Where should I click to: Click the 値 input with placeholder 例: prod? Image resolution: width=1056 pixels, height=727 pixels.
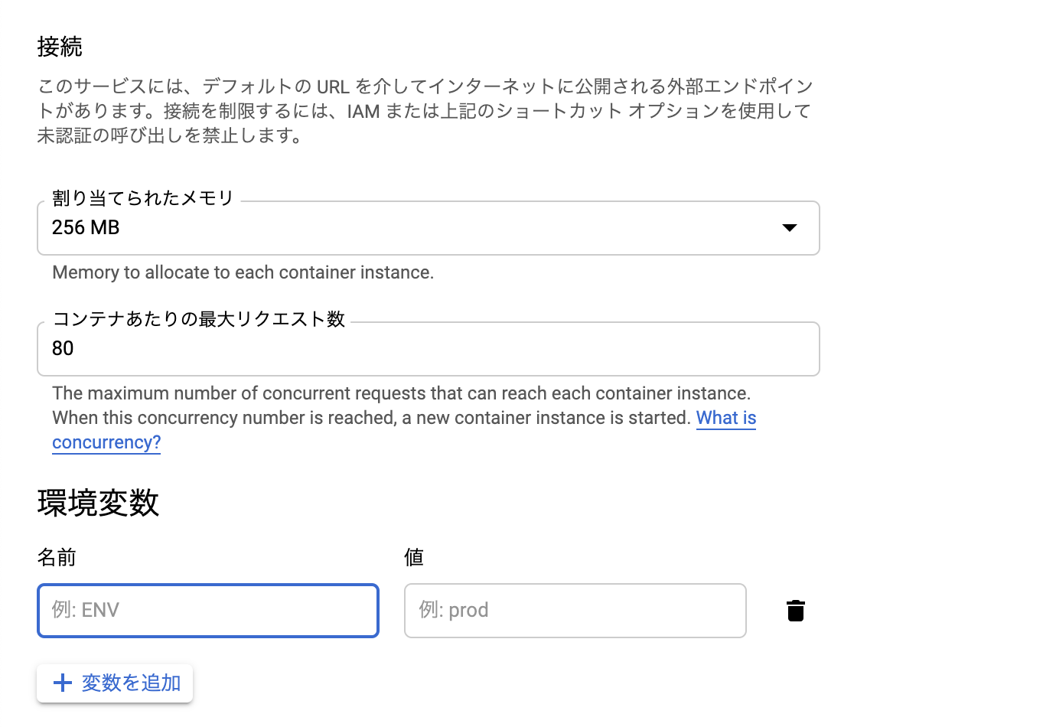click(x=575, y=611)
